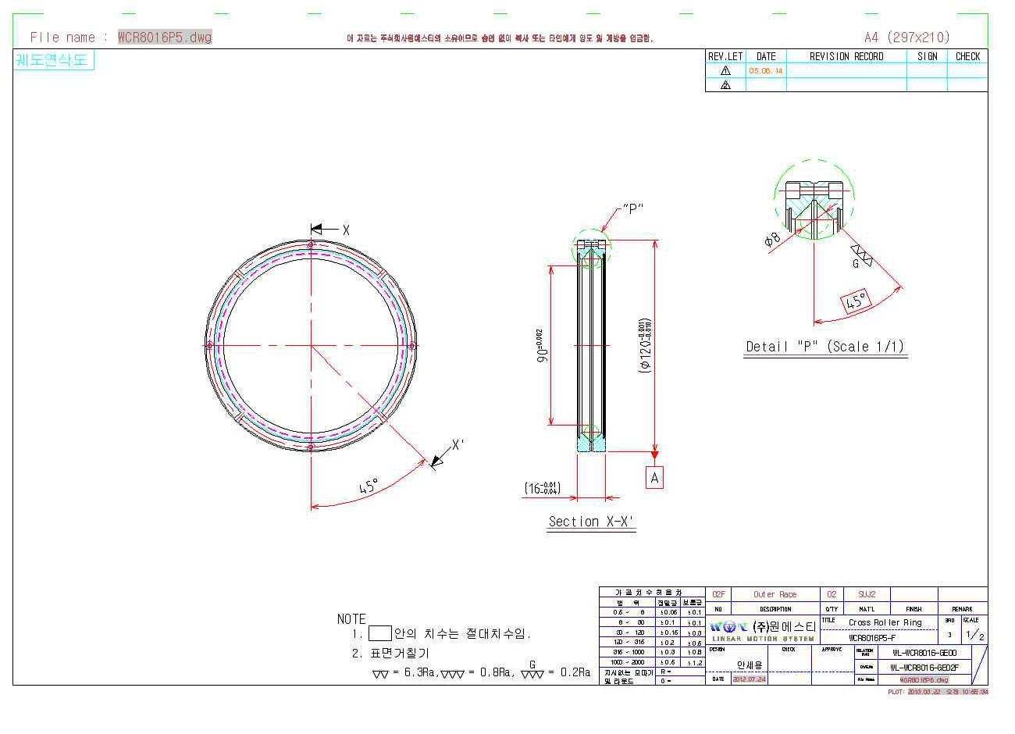Click the boxed datum symbol A
Image resolution: width=1015 pixels, height=734 pixels.
pyautogui.click(x=654, y=477)
